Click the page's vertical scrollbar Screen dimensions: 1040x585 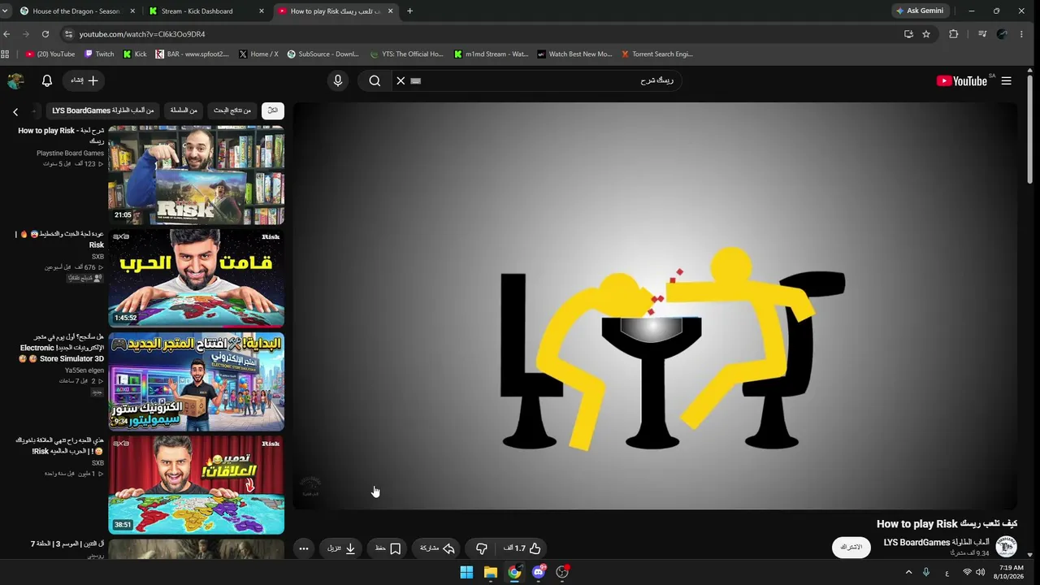tap(1029, 130)
